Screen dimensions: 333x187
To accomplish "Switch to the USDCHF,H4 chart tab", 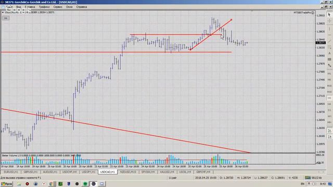I will point(69,172).
